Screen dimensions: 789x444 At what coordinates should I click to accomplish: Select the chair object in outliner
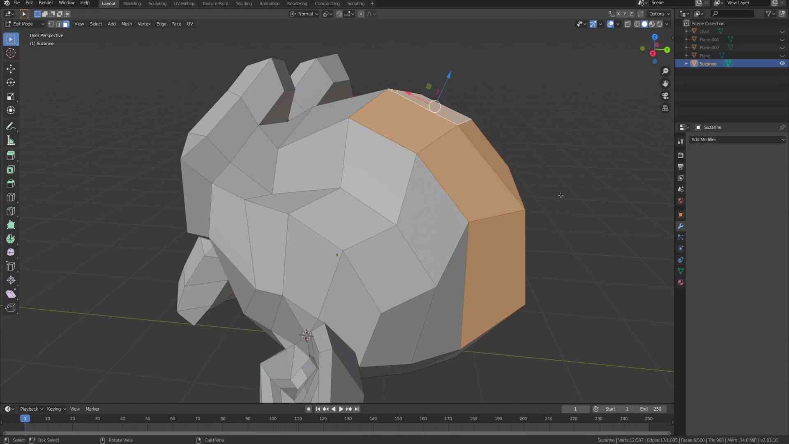704,32
